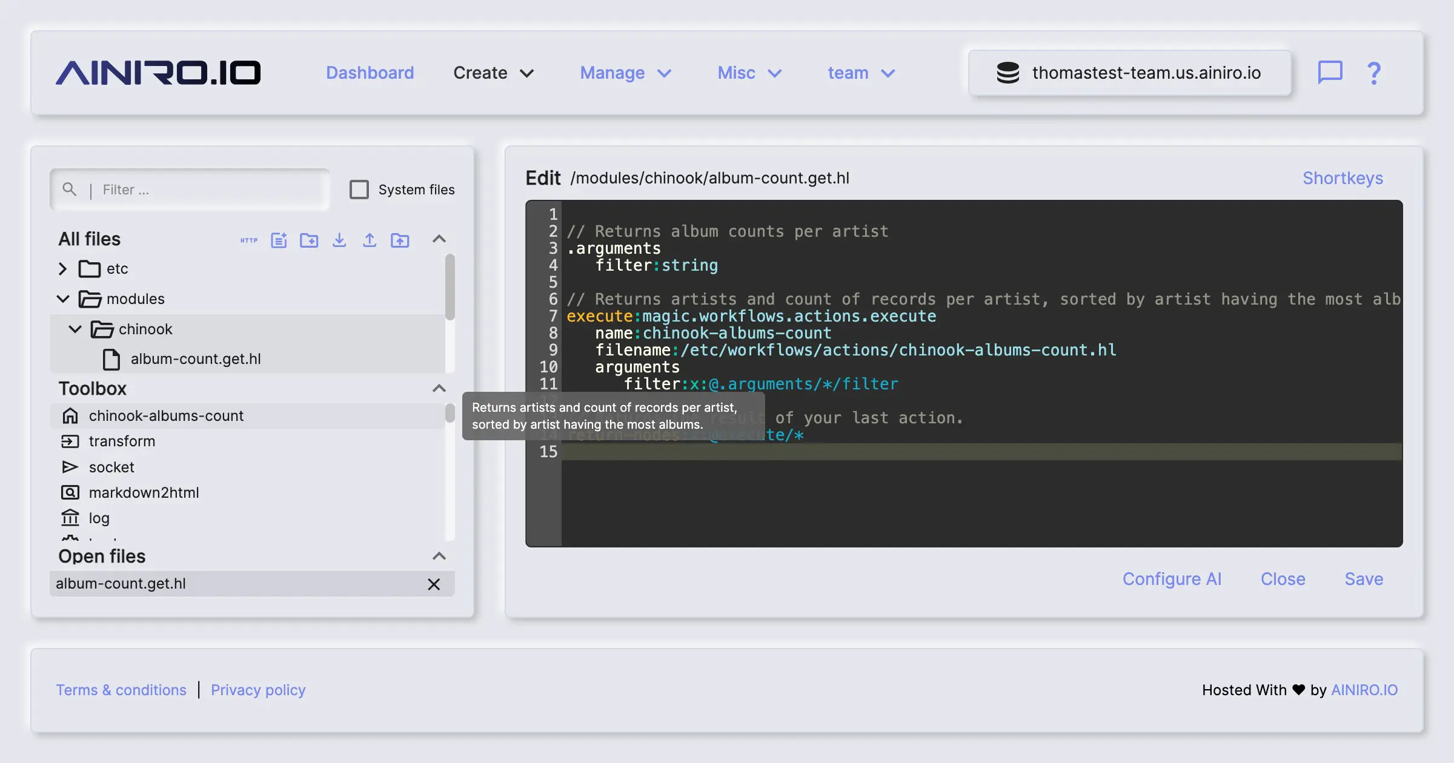Open the markdown2html toolbox action

[144, 492]
